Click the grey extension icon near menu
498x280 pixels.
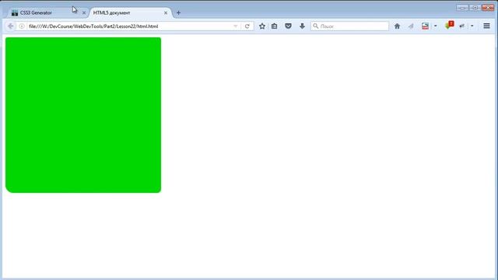[461, 26]
